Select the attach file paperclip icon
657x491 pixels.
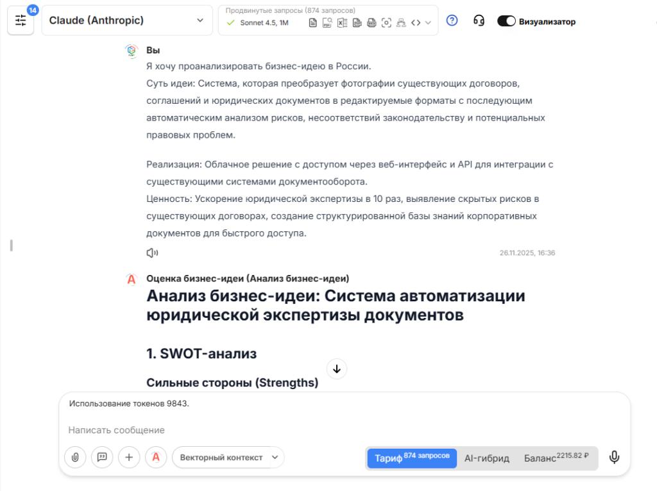[75, 457]
